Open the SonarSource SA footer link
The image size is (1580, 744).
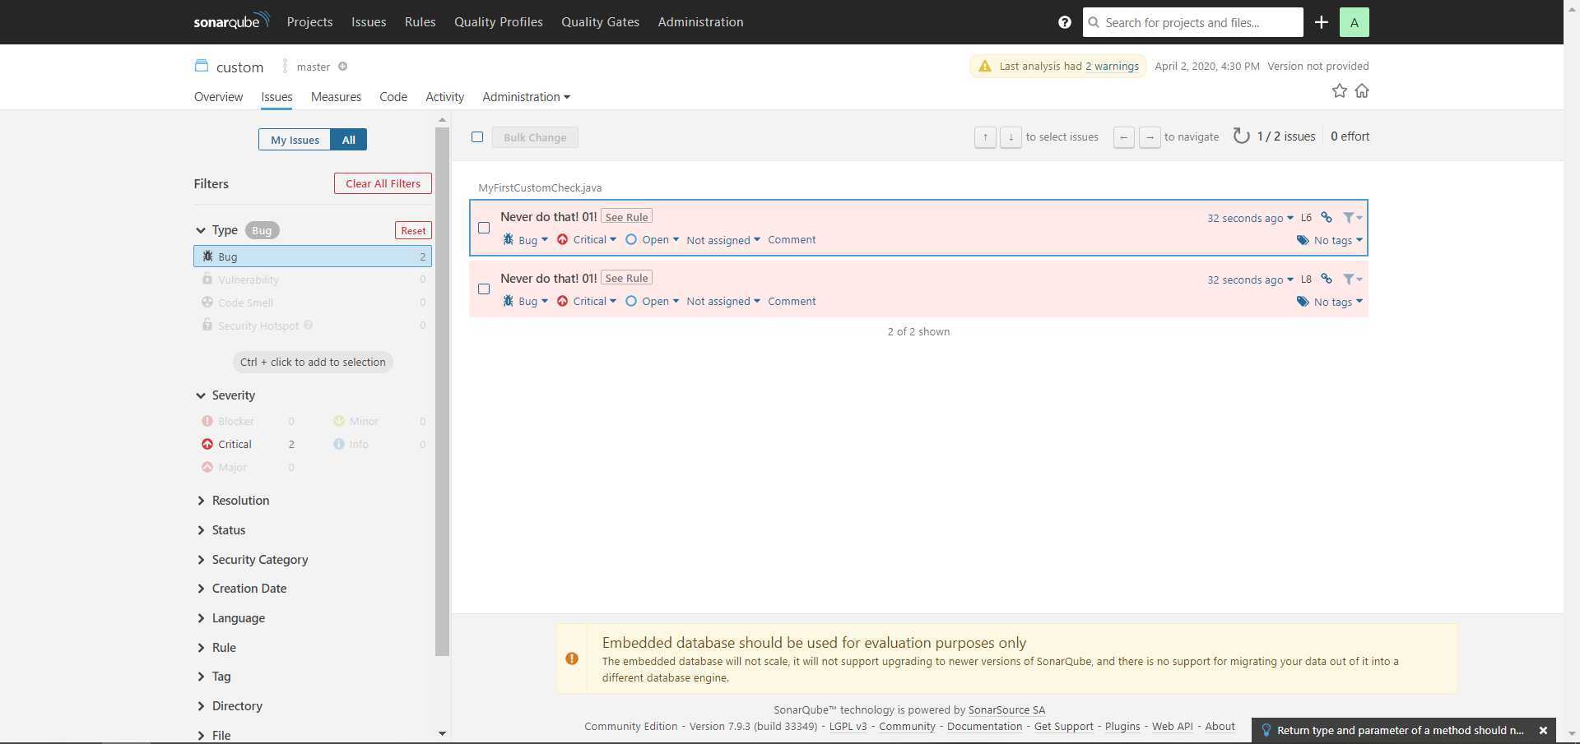click(x=1006, y=709)
